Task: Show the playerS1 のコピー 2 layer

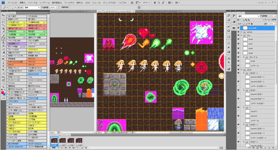Action: (x=238, y=77)
